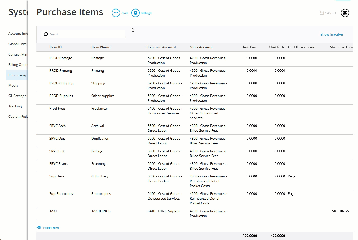Click the Other supplies item name cell
The width and height of the screenshot is (358, 240).
(x=103, y=96)
